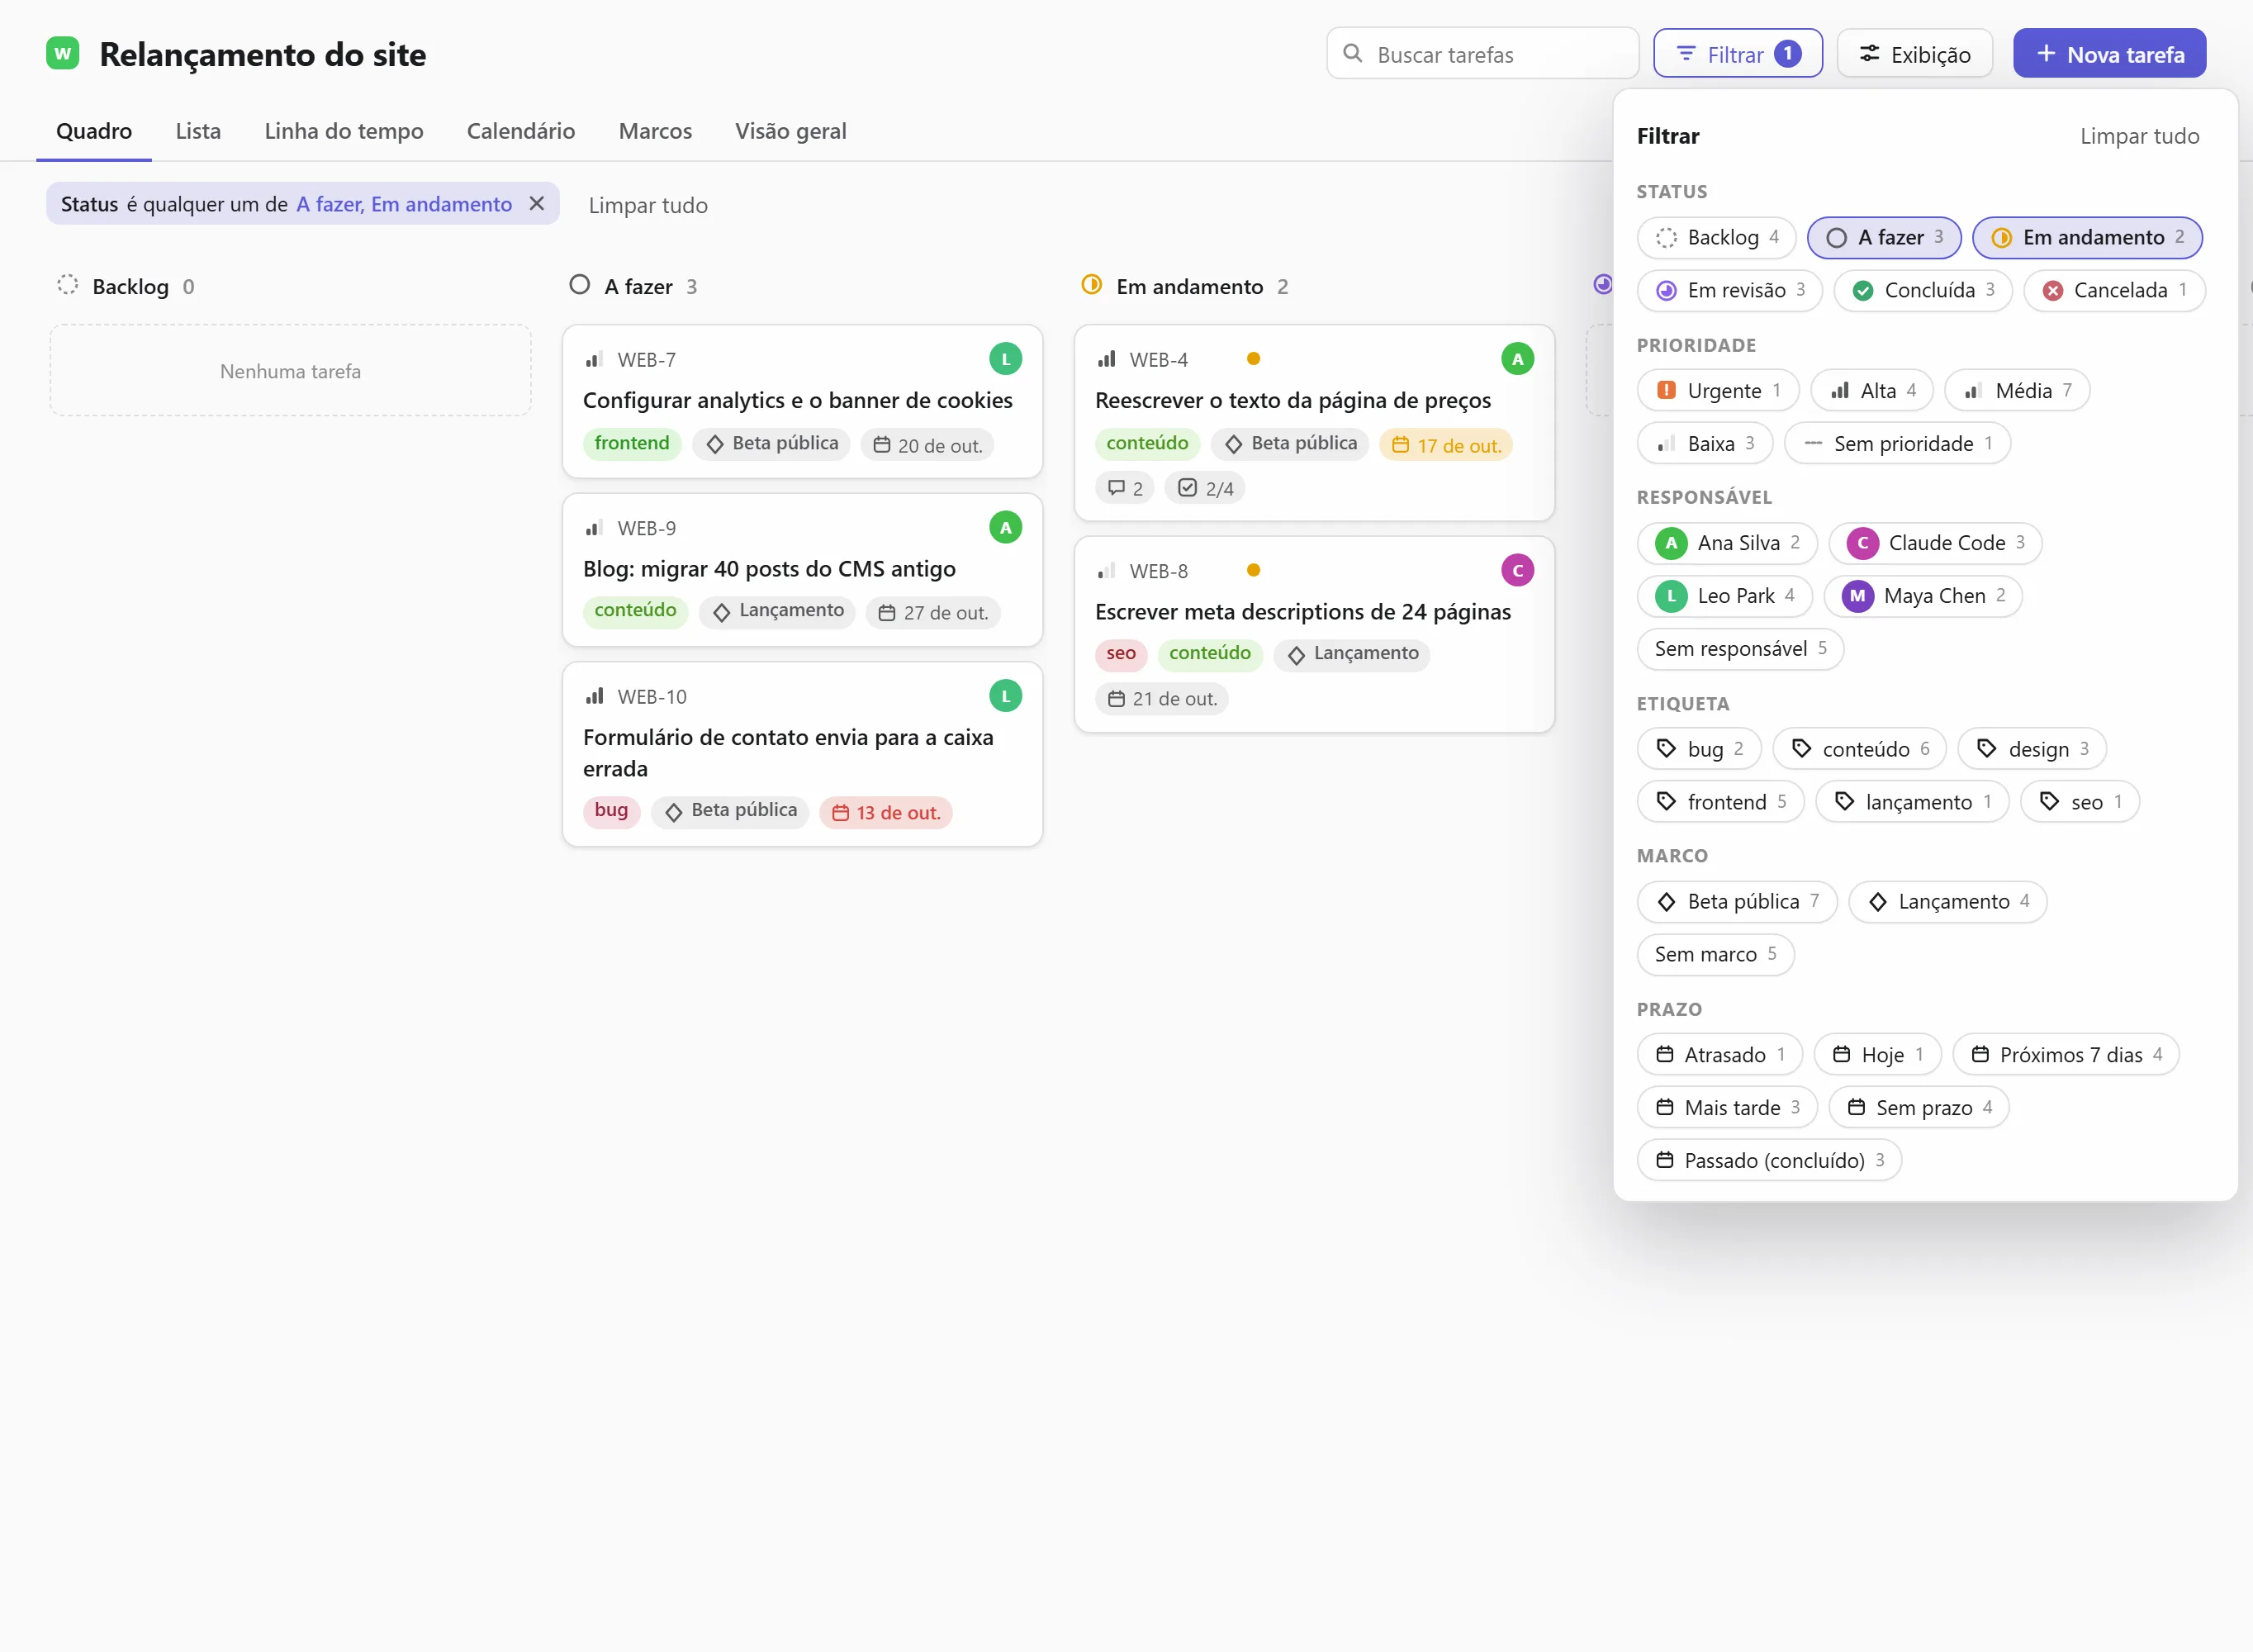Open card Configurar analytics e o banner de cookies
This screenshot has width=2253, height=1652.
coord(802,401)
